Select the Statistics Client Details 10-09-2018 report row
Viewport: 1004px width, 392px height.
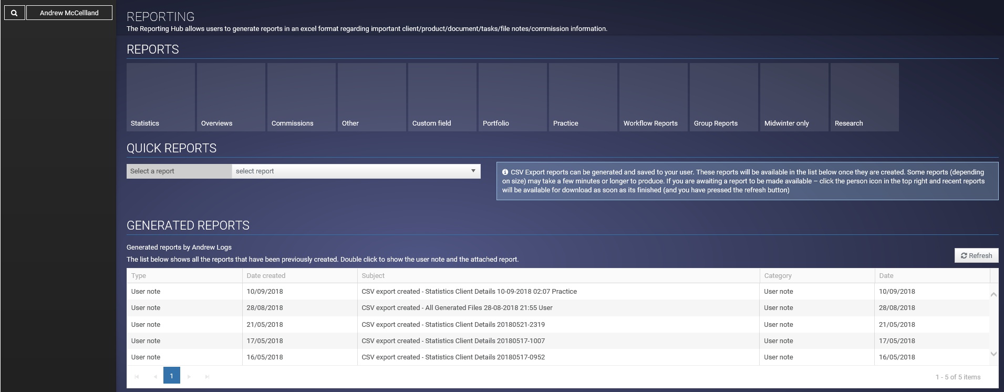pyautogui.click(x=558, y=291)
